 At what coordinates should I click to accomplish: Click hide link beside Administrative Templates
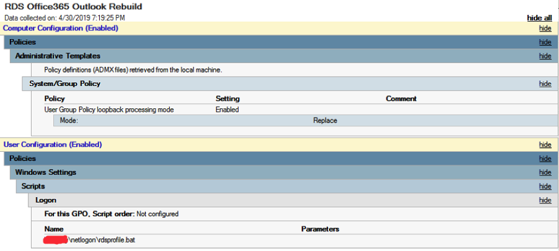pyautogui.click(x=545, y=56)
